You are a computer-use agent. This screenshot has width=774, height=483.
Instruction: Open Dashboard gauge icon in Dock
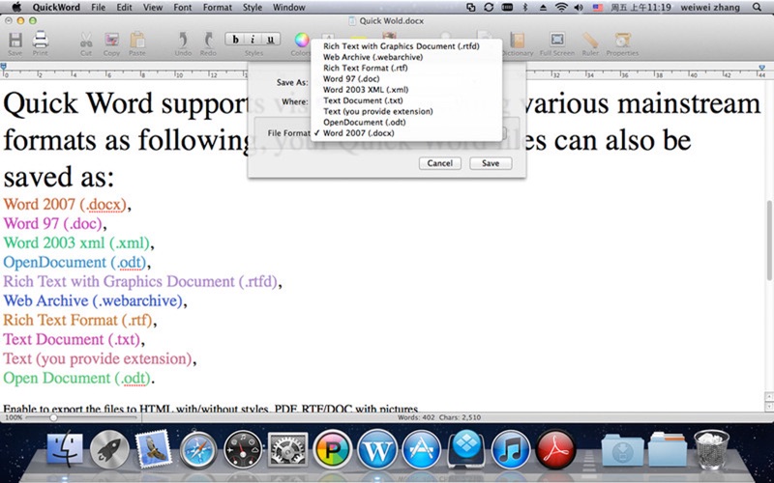243,449
